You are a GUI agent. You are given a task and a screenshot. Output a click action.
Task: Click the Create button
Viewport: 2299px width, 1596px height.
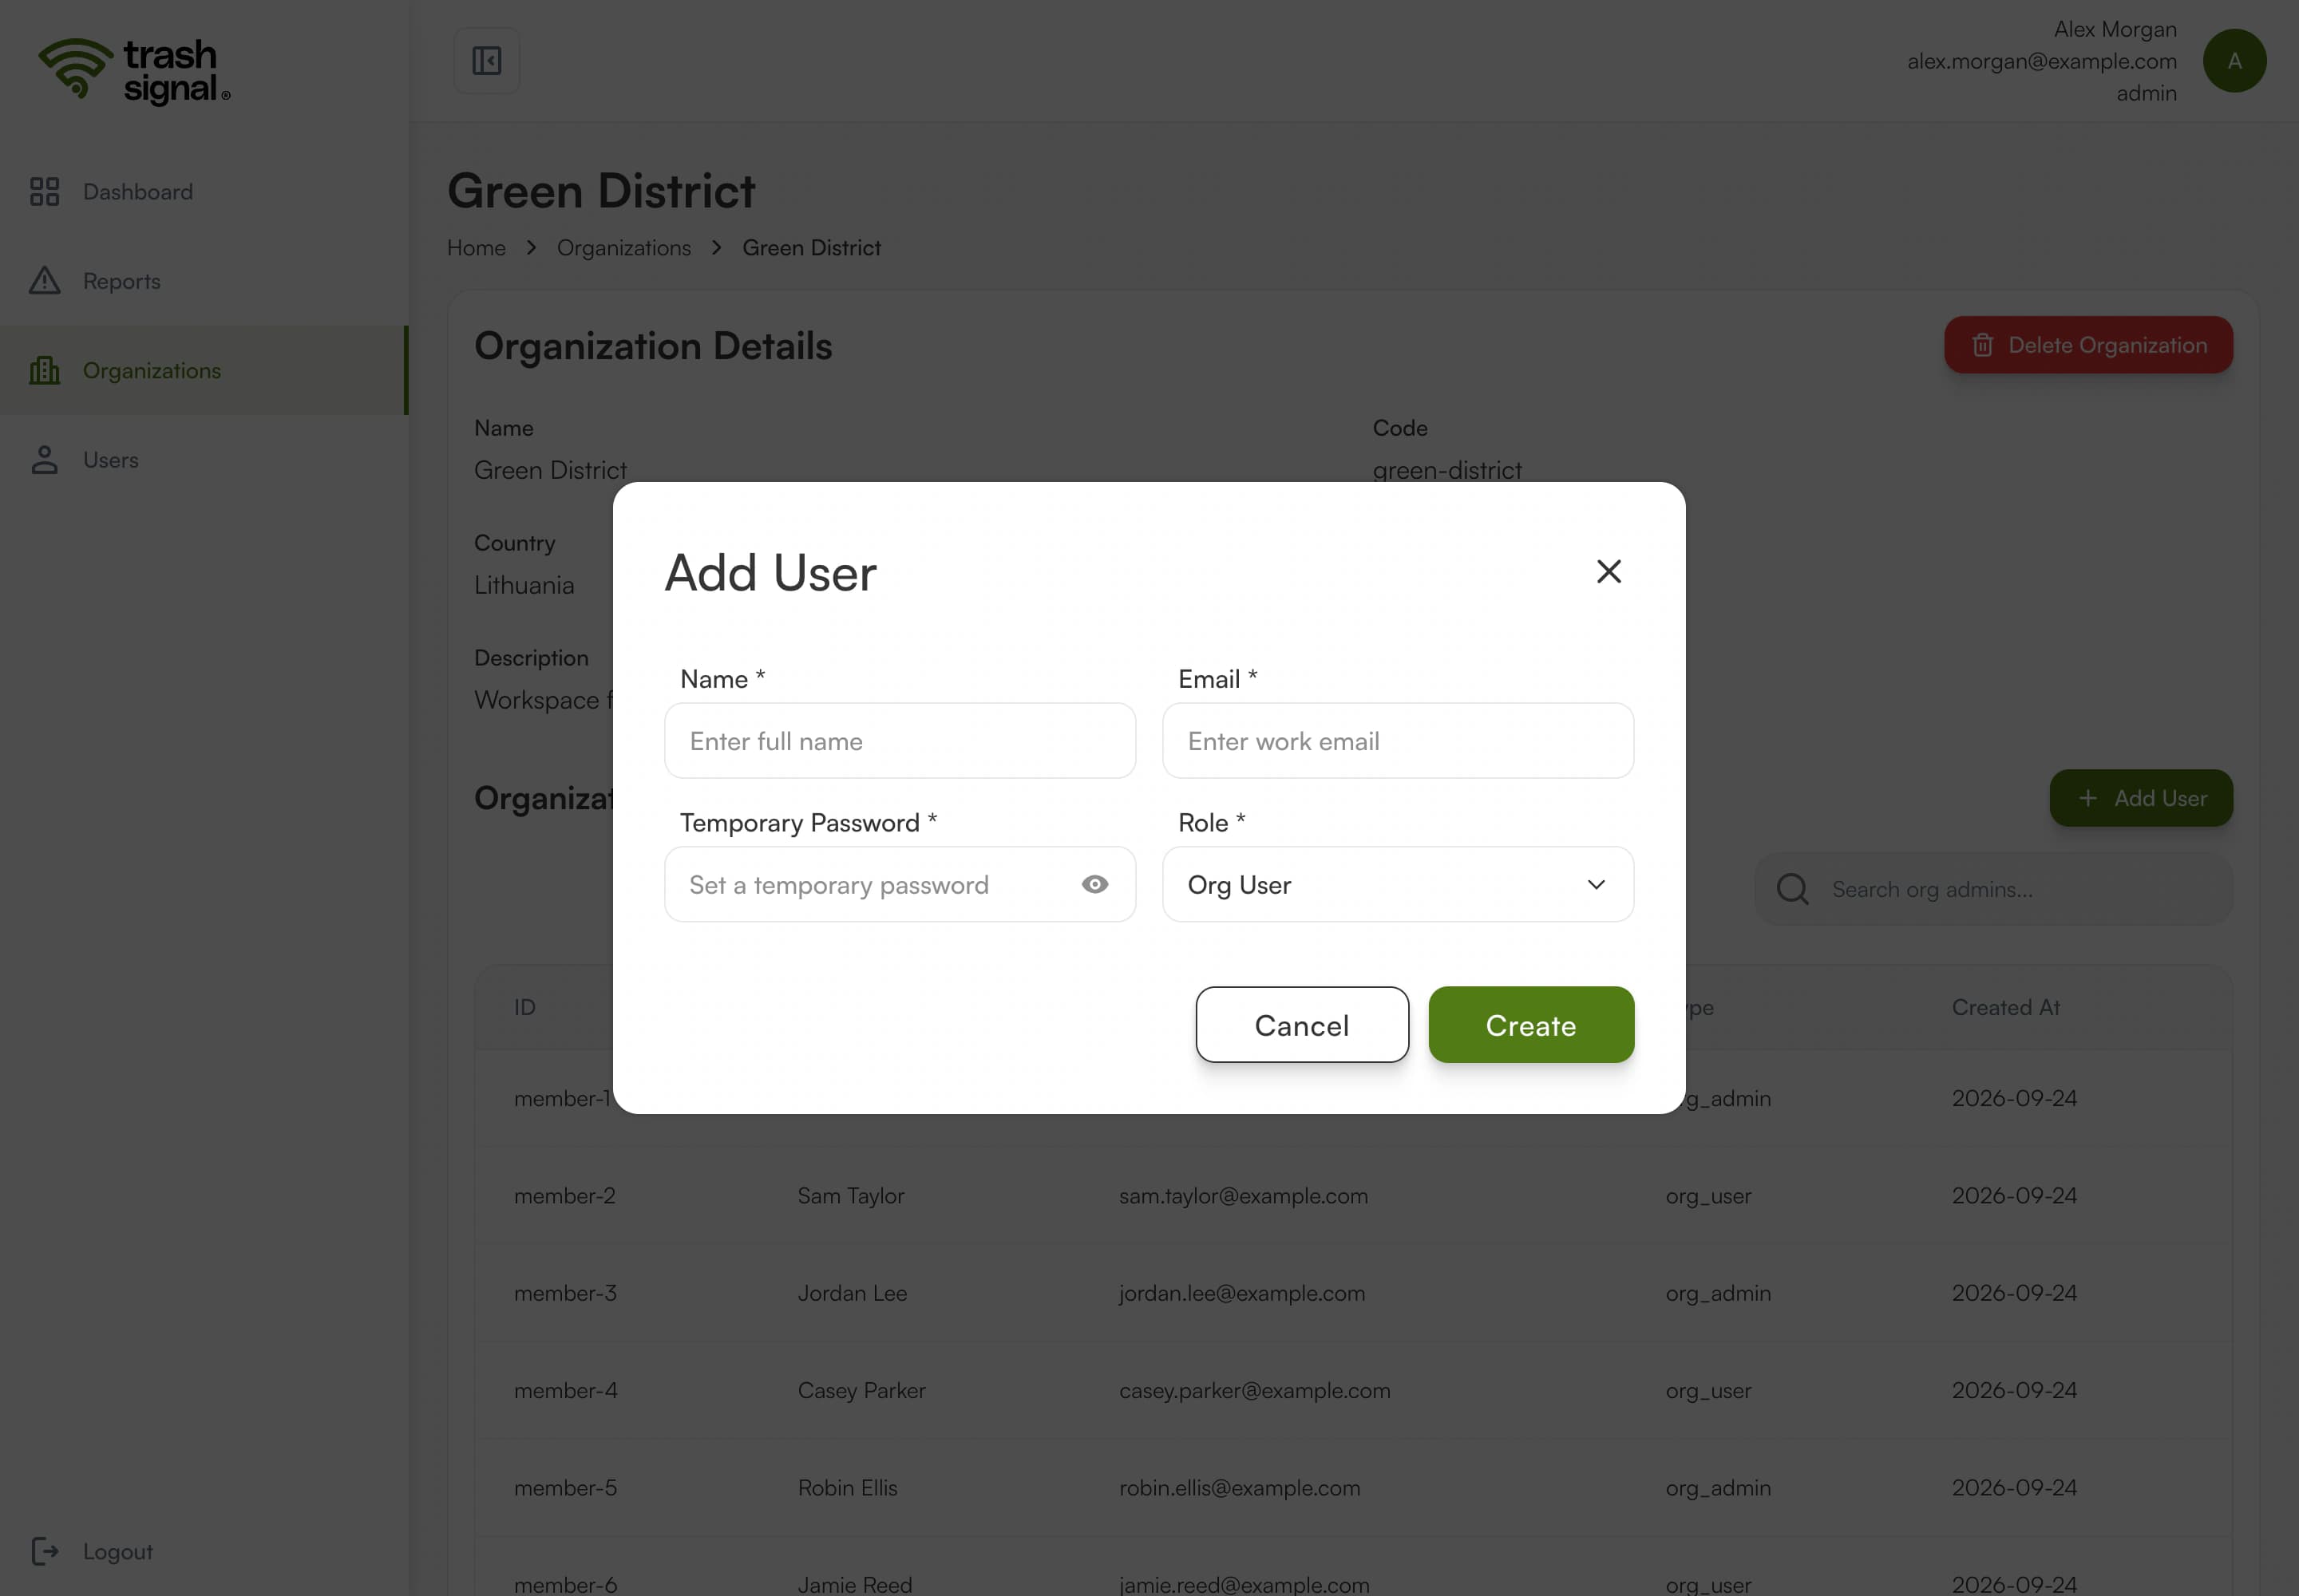(x=1530, y=1025)
